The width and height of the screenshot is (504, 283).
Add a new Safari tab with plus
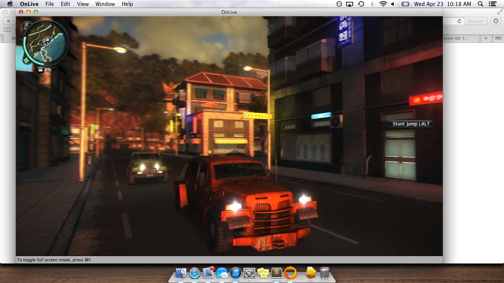(x=486, y=38)
